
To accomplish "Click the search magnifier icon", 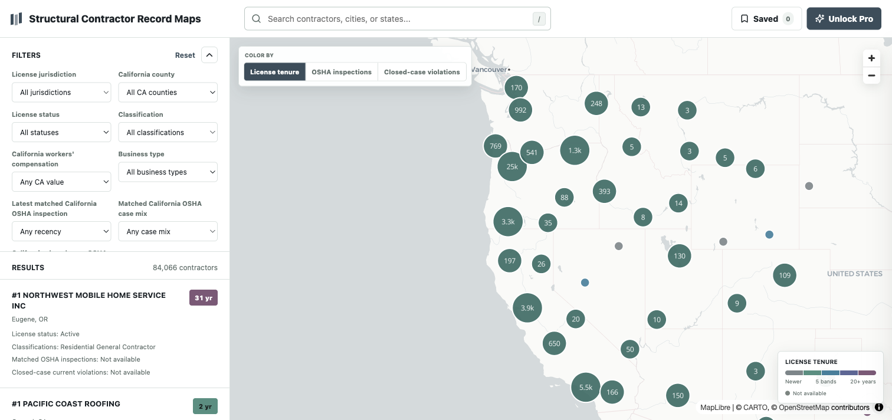I will point(257,19).
